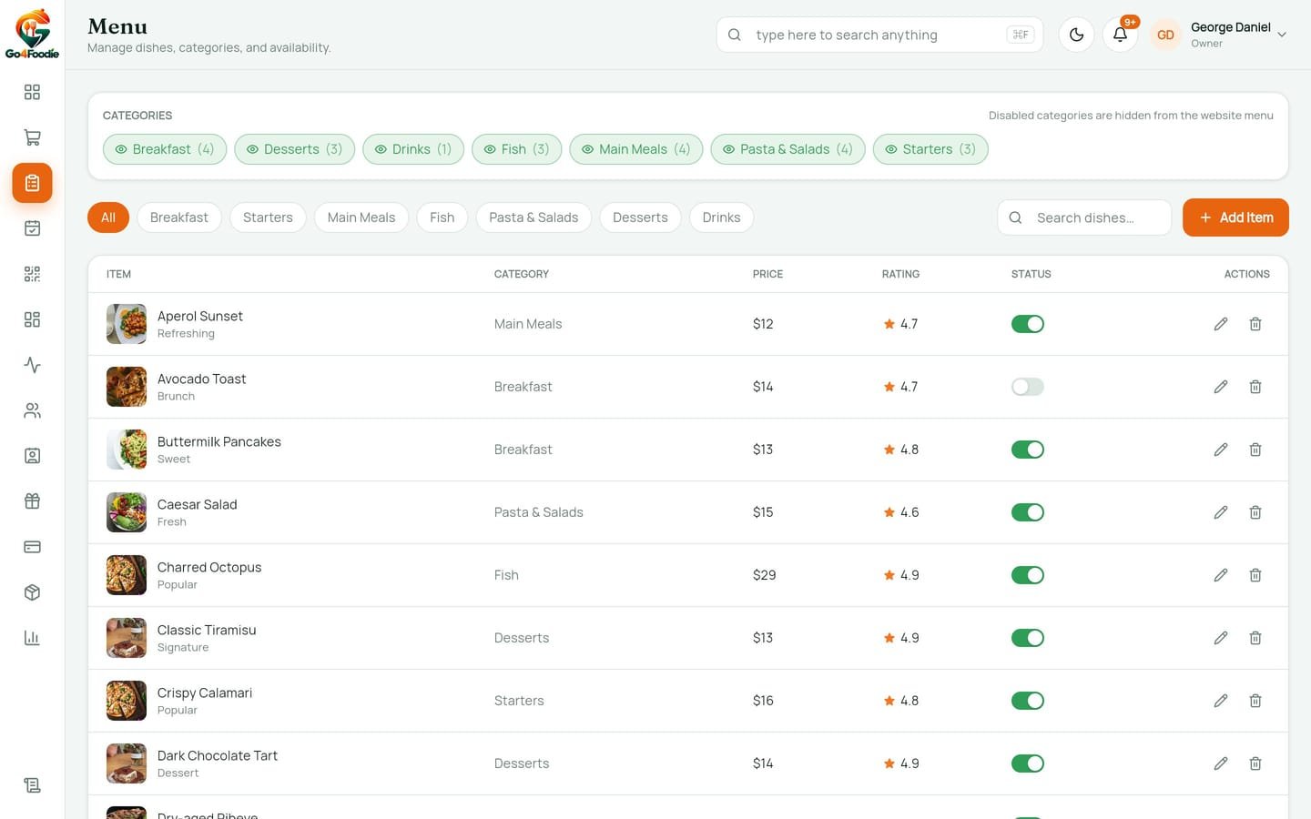The height and width of the screenshot is (819, 1311).
Task: Click the Add Item button
Action: tap(1235, 217)
